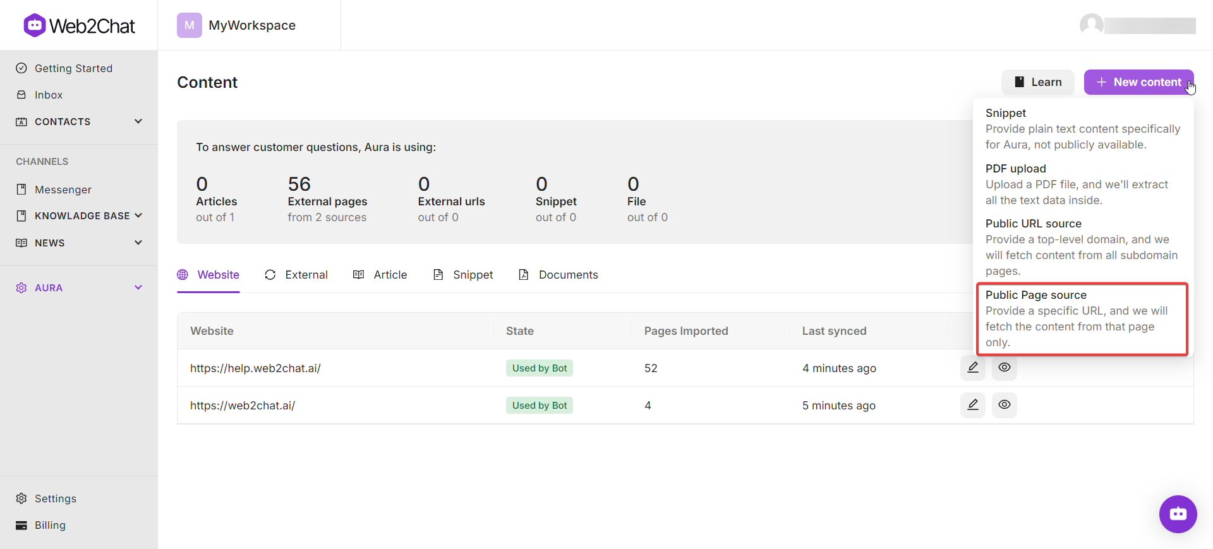
Task: Switch to the Article tab
Action: tap(380, 275)
